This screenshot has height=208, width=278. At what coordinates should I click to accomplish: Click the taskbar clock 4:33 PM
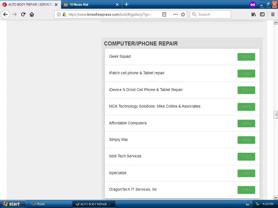click(268, 204)
